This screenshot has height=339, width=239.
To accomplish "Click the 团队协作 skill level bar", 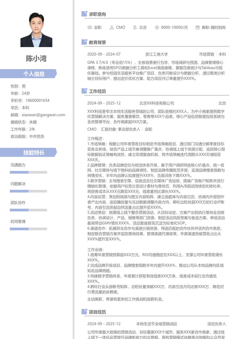I will pos(28,210).
